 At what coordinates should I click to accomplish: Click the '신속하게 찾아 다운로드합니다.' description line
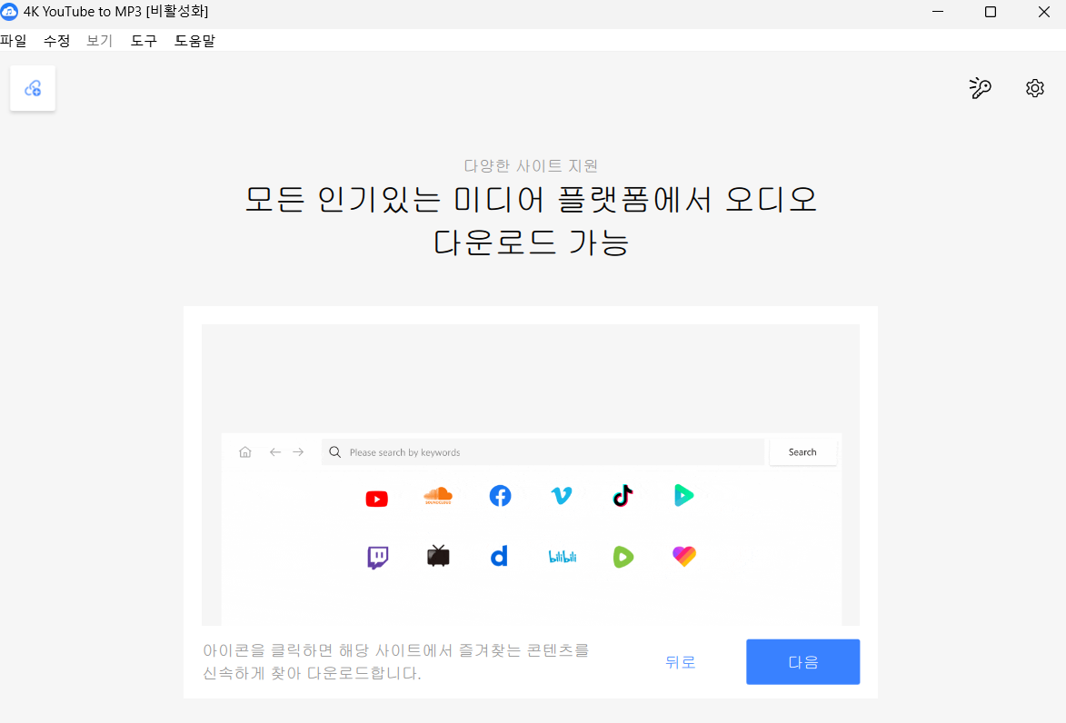coord(312,673)
